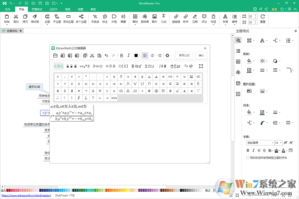Image resolution: width=299 pixels, height=199 pixels.
Task: Click the 确认 confirm button
Action: coord(201,55)
